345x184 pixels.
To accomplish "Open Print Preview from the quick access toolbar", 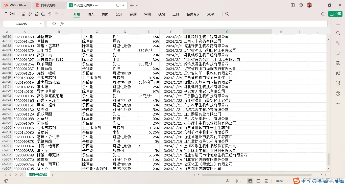I will click(x=43, y=14).
